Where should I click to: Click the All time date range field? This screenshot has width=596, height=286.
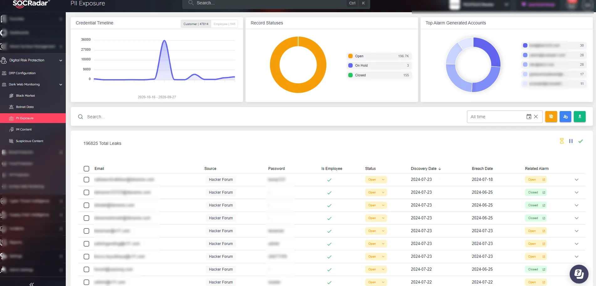point(505,117)
